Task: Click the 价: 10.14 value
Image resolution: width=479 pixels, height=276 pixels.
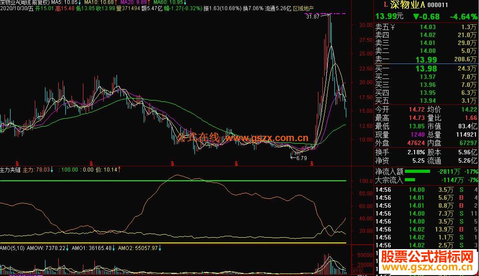Action: [x=106, y=170]
